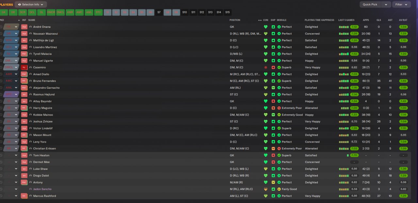Toggle the picked checkmark for André Onana

[x=1, y=27]
